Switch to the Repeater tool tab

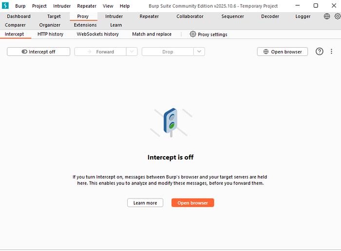(x=149, y=17)
